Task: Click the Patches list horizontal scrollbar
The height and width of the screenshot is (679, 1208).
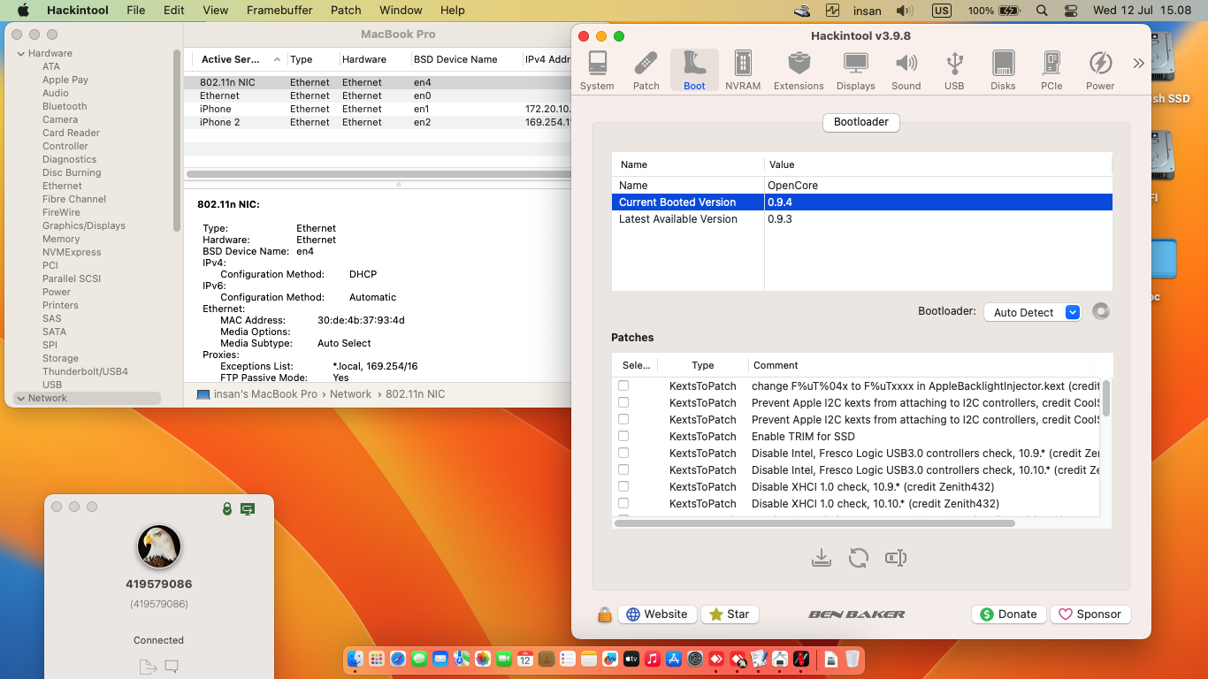Action: (x=814, y=523)
